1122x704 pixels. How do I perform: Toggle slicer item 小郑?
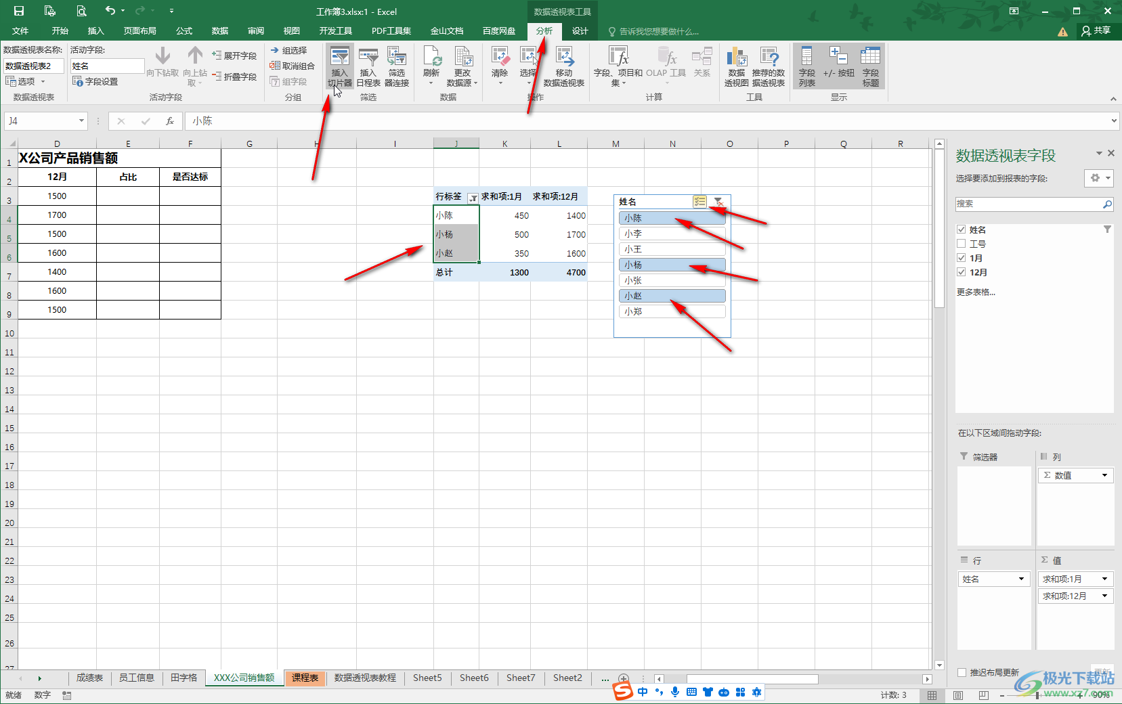[x=672, y=311]
